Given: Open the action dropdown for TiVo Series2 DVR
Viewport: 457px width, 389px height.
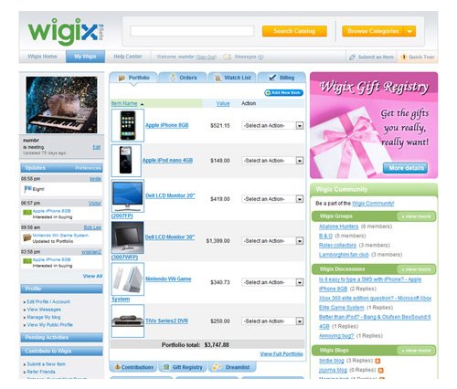Looking at the screenshot, I should click(272, 321).
